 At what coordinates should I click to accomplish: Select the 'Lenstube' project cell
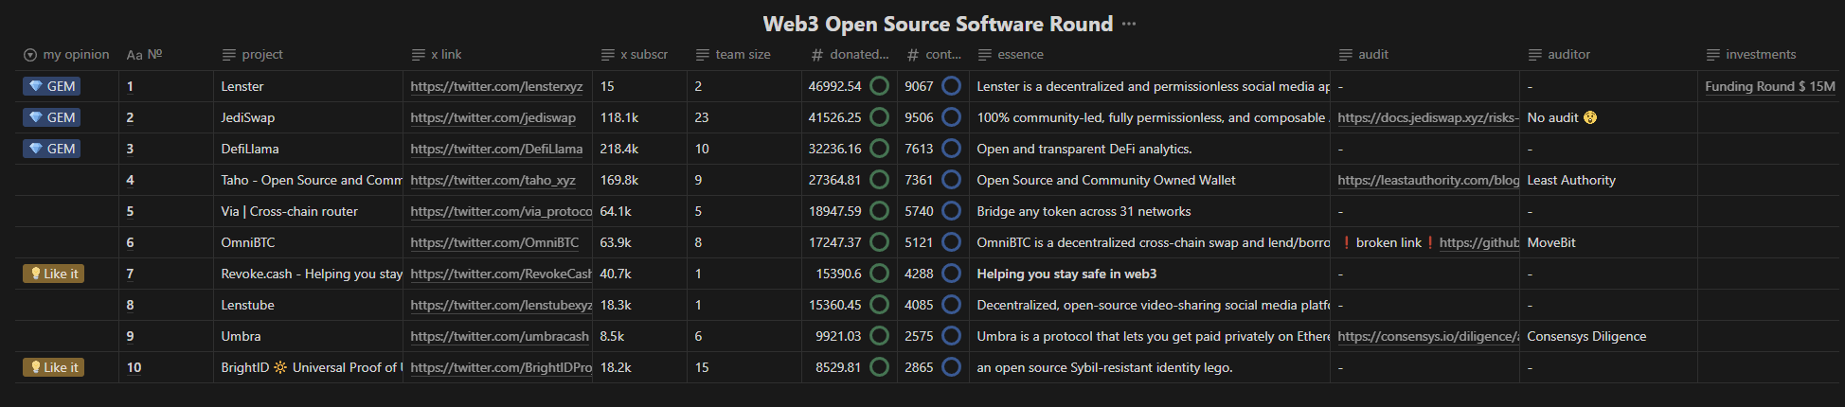click(308, 305)
